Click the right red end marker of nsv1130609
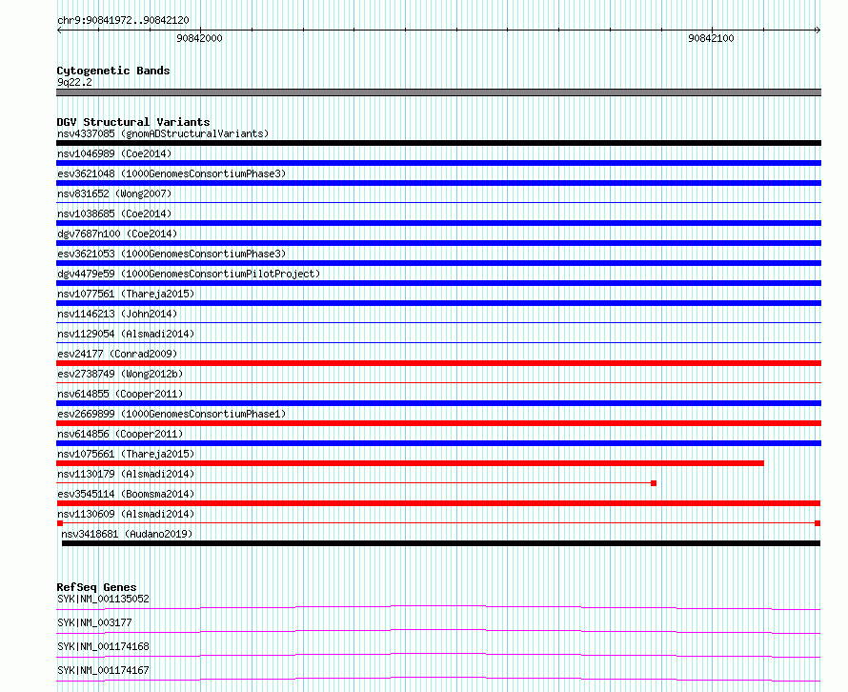848x692 pixels. 818,523
